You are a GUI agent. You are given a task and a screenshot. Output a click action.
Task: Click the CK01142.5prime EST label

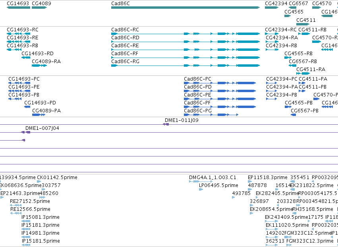(x=57, y=178)
